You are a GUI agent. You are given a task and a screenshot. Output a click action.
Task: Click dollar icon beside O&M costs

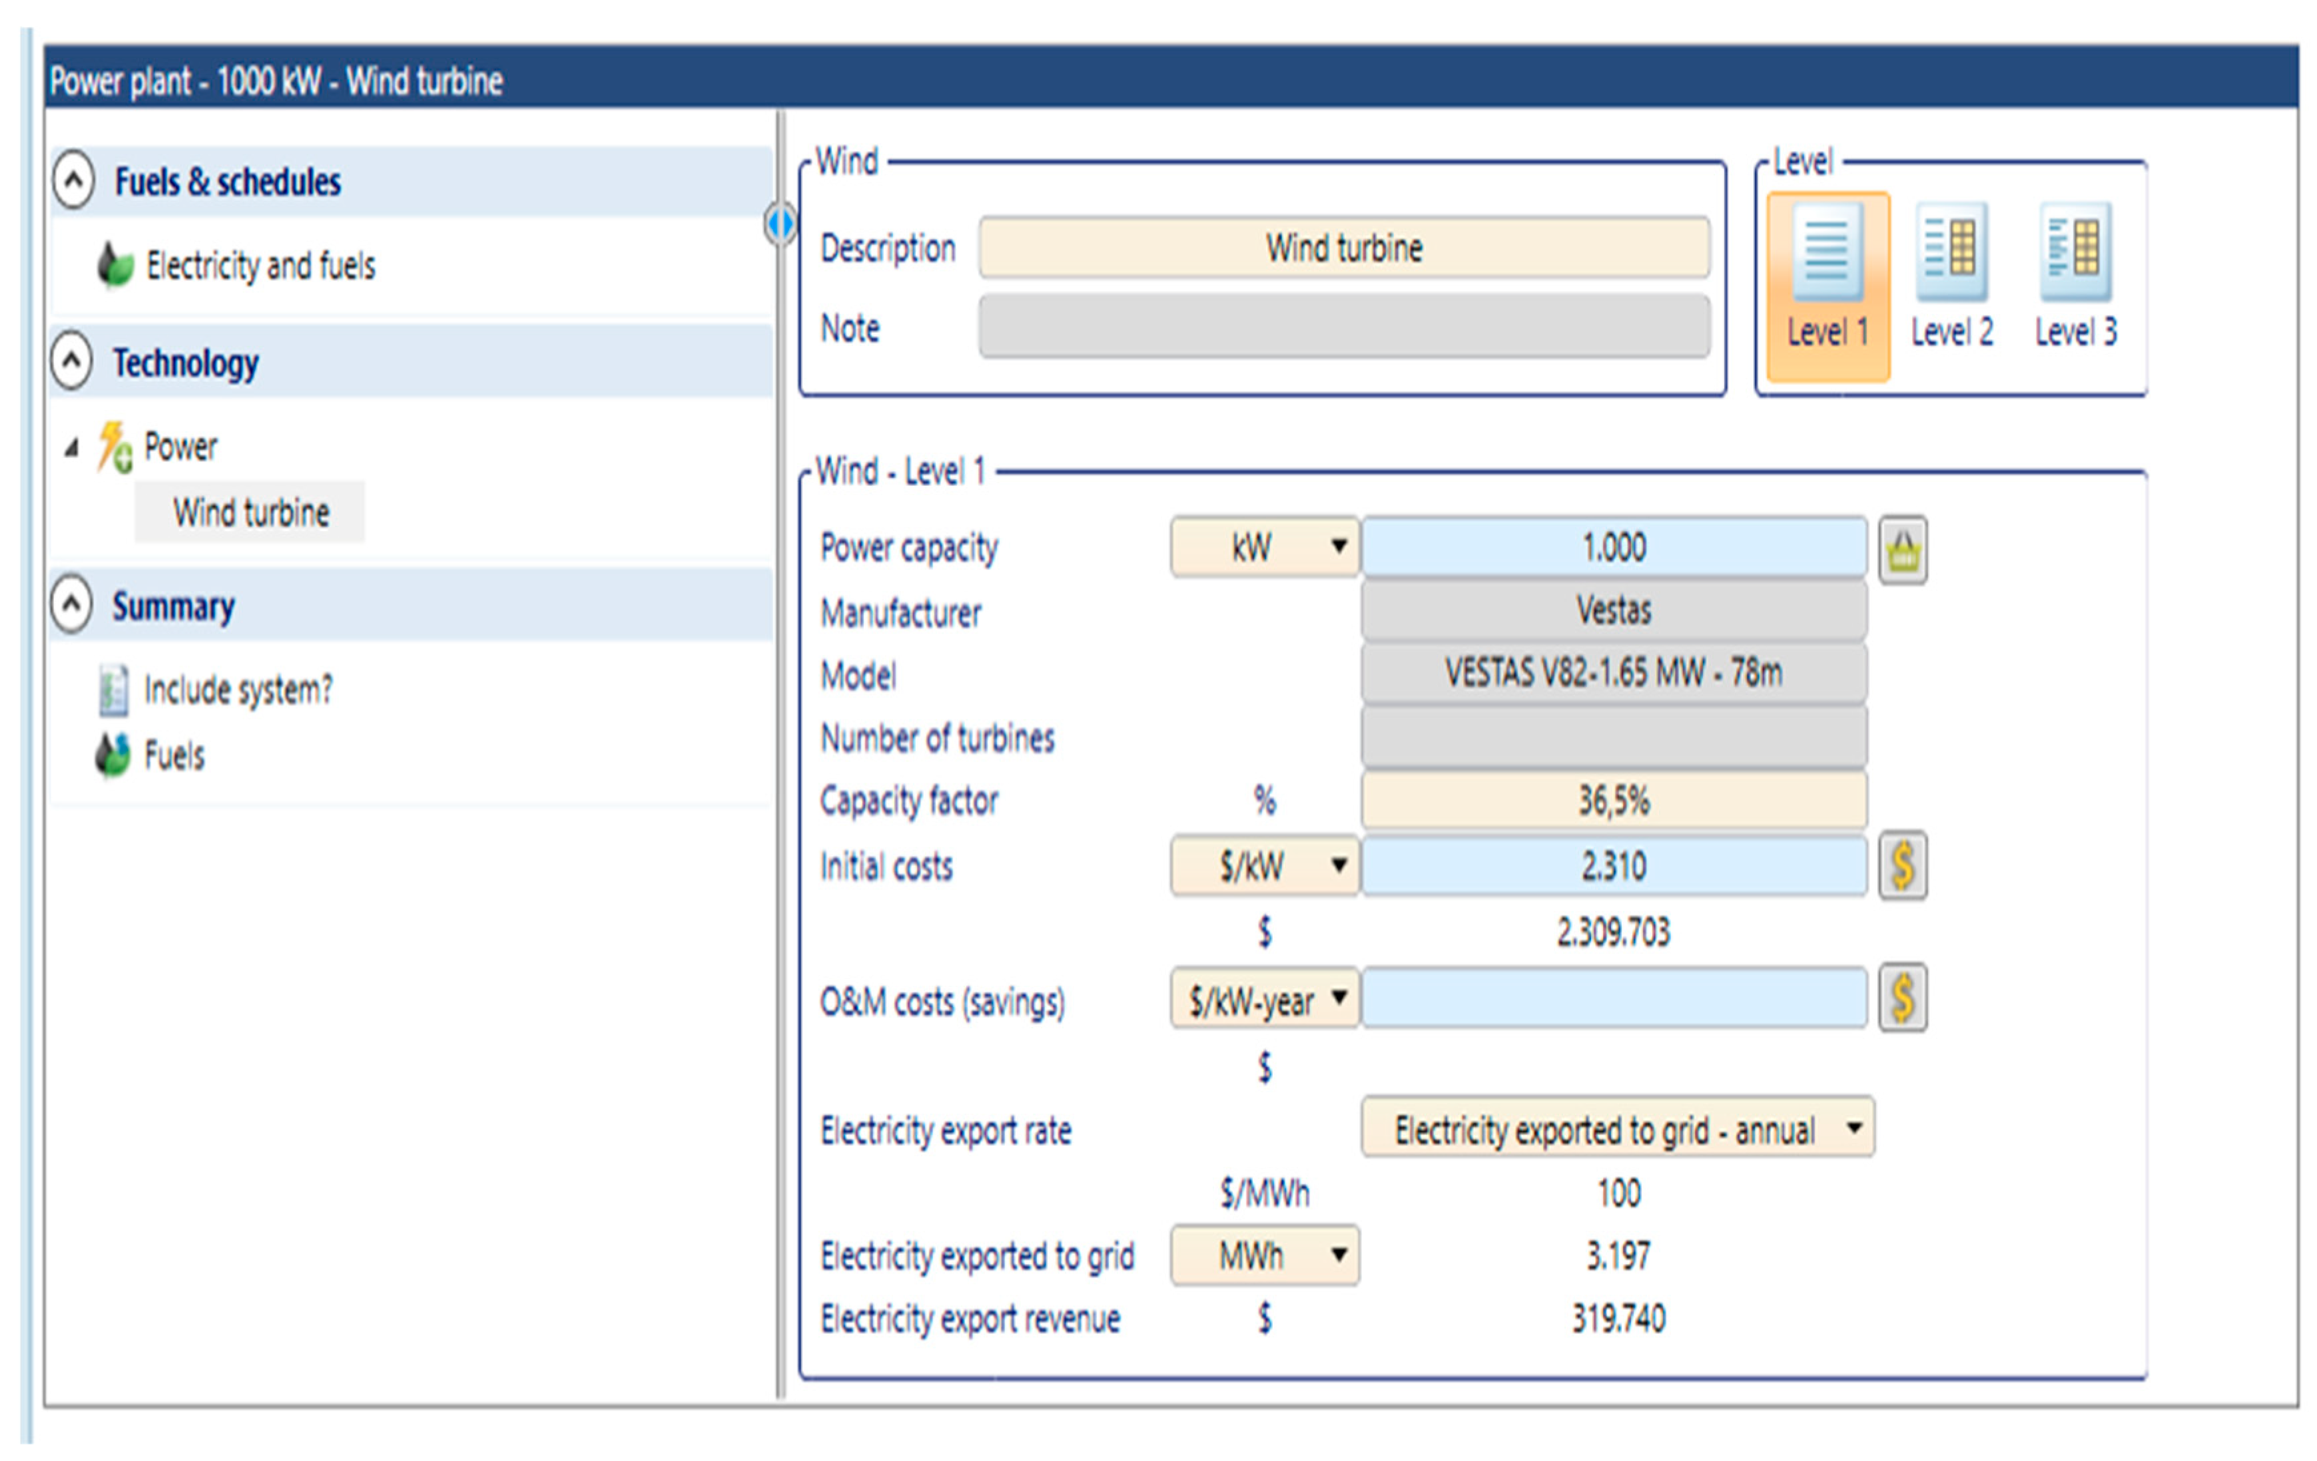[1902, 997]
